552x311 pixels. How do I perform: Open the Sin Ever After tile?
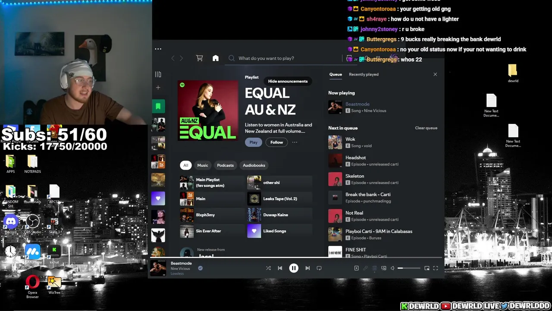[x=212, y=231]
